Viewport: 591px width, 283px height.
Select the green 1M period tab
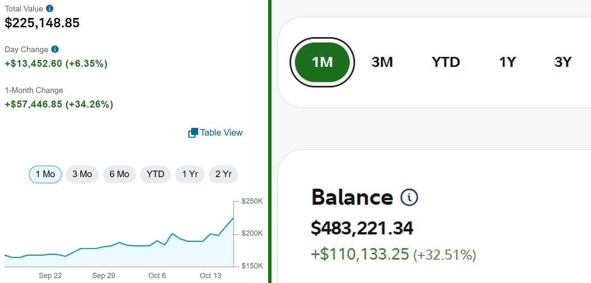click(x=322, y=62)
